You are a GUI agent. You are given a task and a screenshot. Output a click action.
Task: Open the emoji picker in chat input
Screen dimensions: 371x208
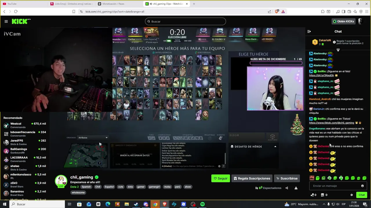362,186
